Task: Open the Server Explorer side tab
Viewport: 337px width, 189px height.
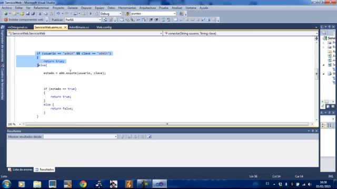Action: click(x=3, y=44)
